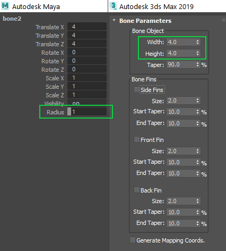This screenshot has height=251, width=226.
Task: Select the bone2 object name
Action: (12, 19)
